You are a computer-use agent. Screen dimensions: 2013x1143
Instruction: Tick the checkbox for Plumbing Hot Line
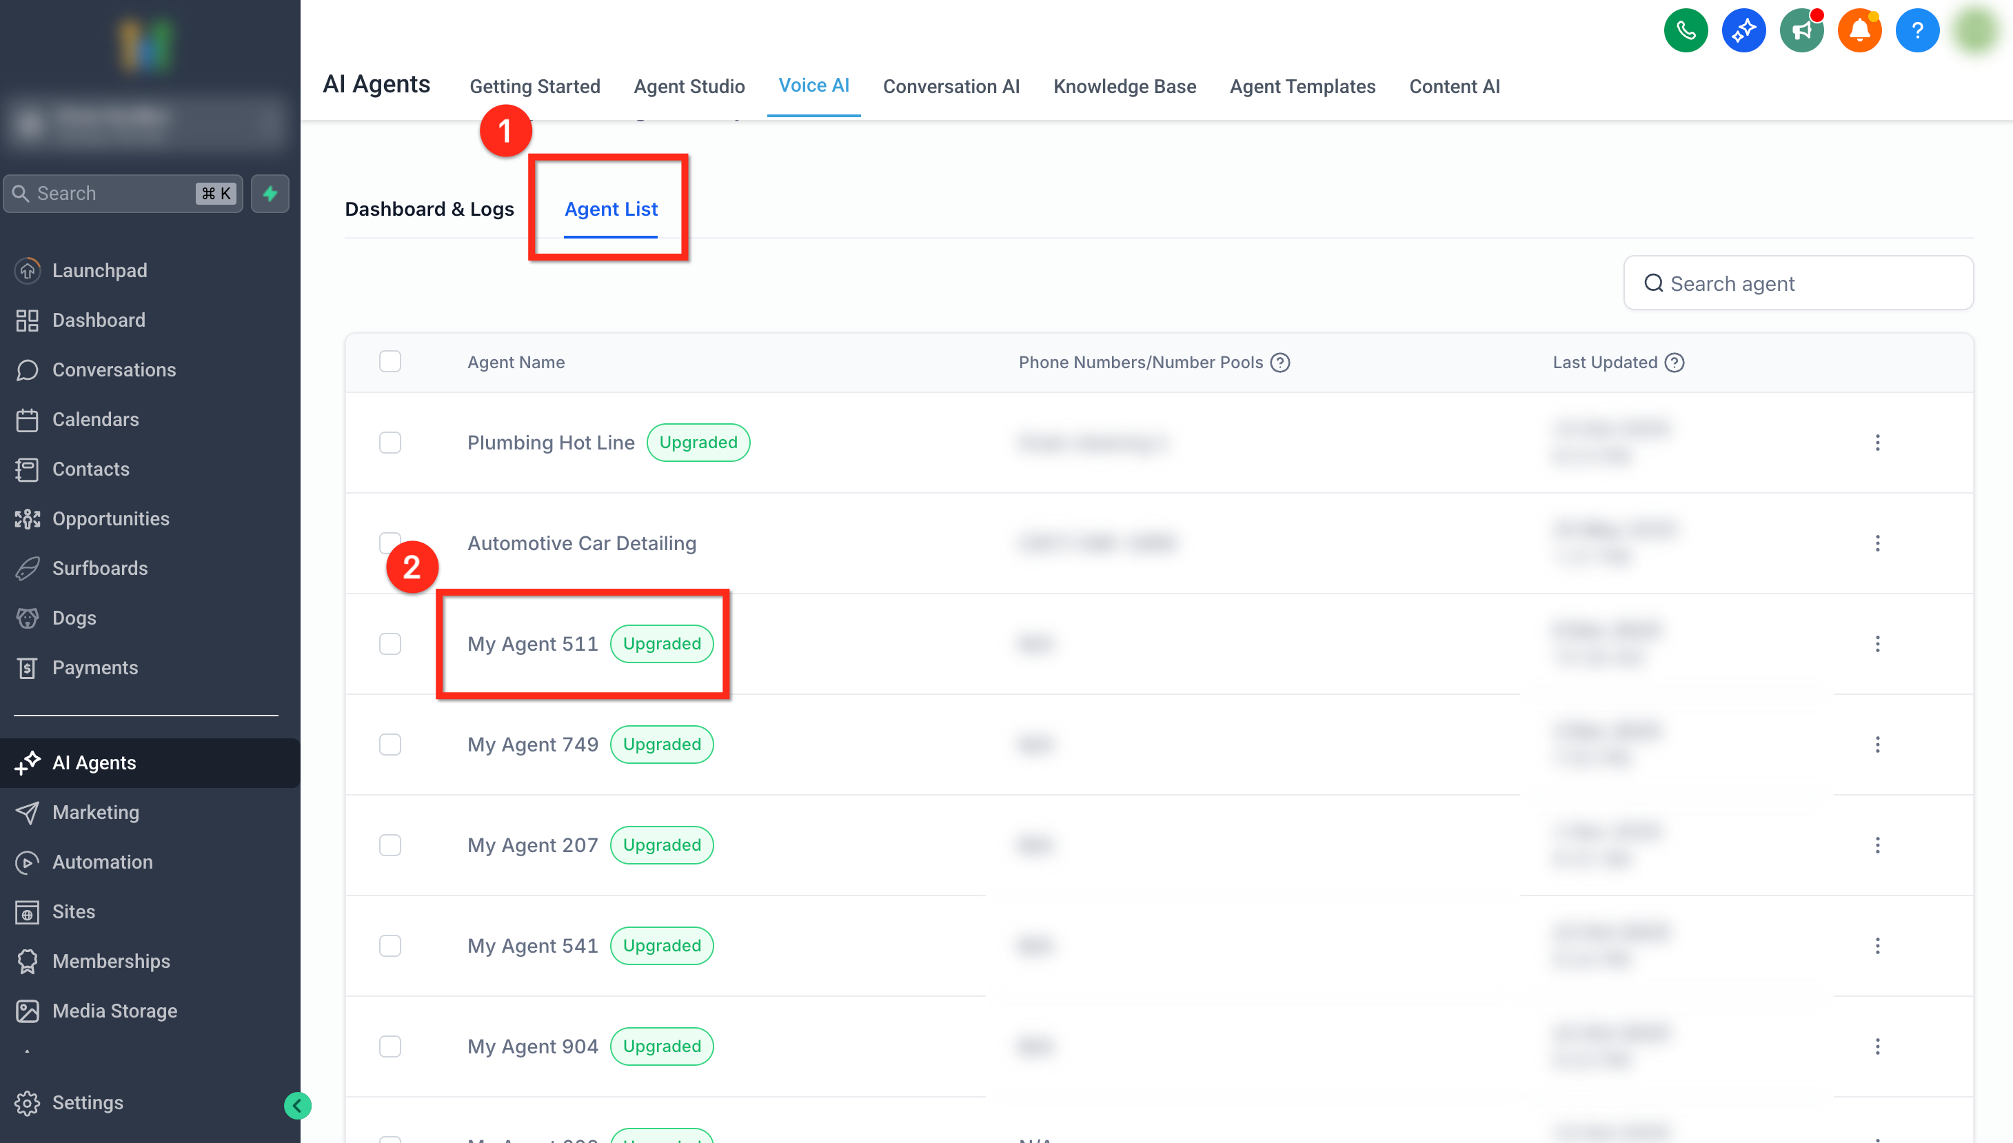(x=390, y=442)
